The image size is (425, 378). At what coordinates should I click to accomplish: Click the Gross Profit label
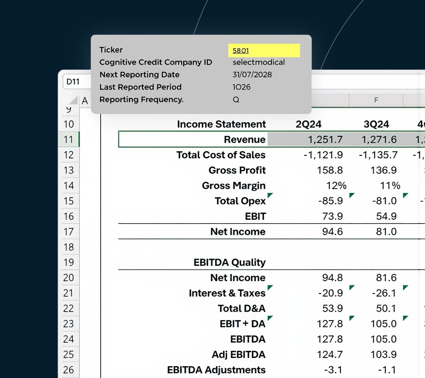point(237,170)
